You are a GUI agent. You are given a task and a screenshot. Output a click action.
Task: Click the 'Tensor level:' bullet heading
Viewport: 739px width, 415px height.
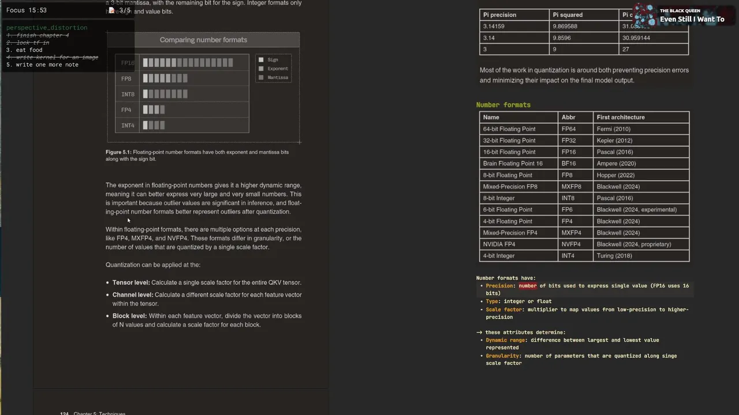coord(131,282)
